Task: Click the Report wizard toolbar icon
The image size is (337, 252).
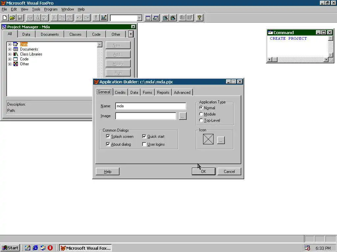Action: (173, 18)
